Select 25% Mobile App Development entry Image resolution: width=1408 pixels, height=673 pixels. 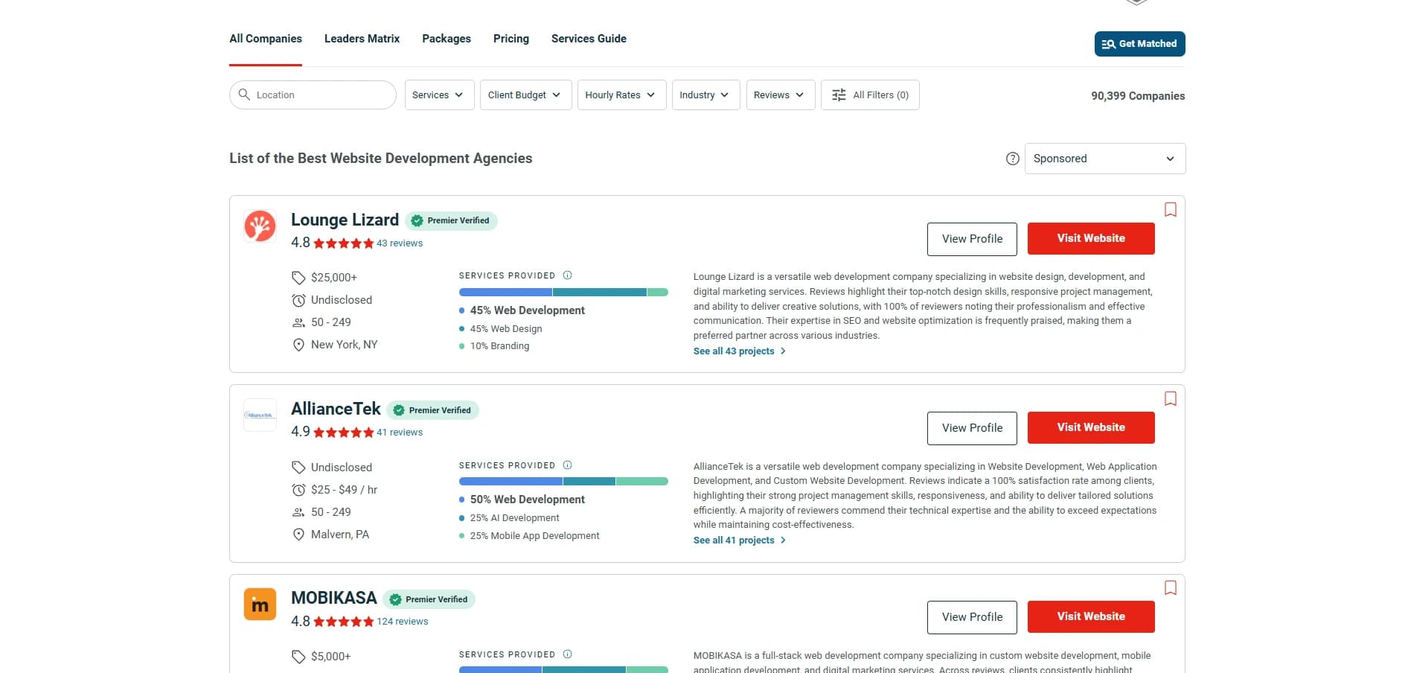click(x=534, y=536)
